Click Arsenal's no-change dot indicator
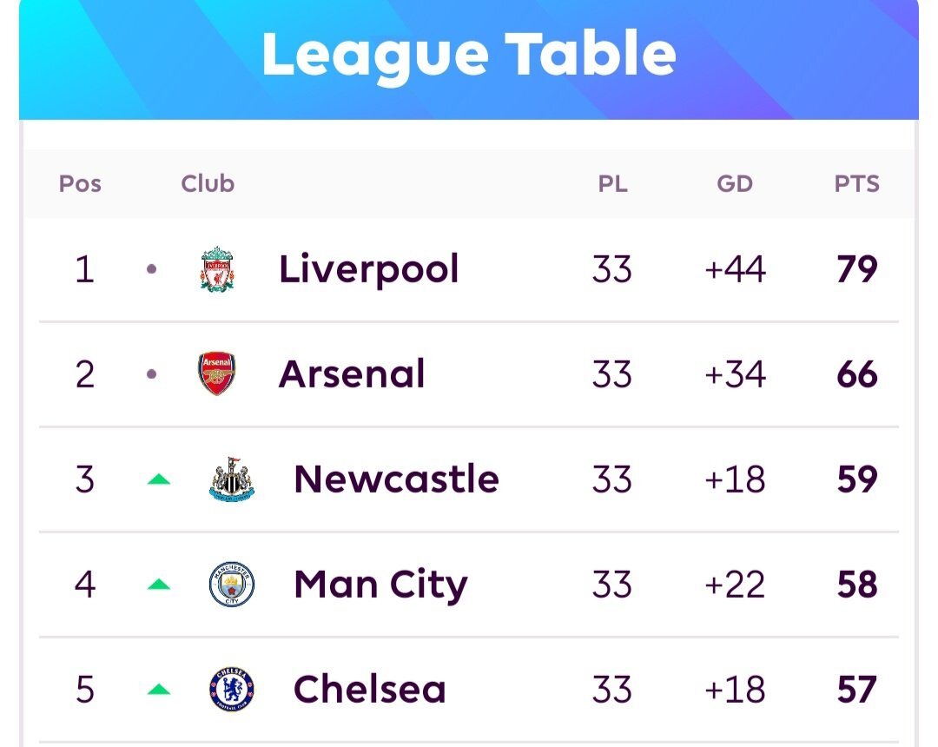 click(151, 374)
